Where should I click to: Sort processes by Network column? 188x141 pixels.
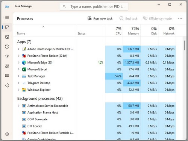[x=167, y=31]
